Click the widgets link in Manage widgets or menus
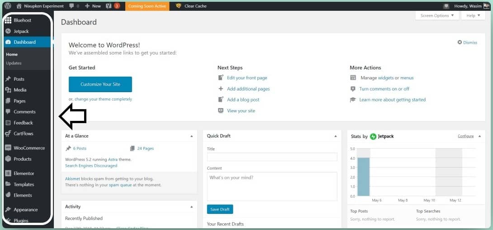Image resolution: width=493 pixels, height=230 pixels. tap(386, 78)
